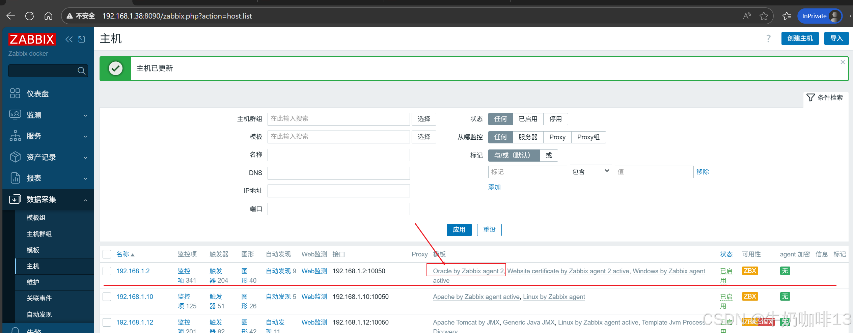
Task: Click the ZABBIX logo
Action: [32, 39]
